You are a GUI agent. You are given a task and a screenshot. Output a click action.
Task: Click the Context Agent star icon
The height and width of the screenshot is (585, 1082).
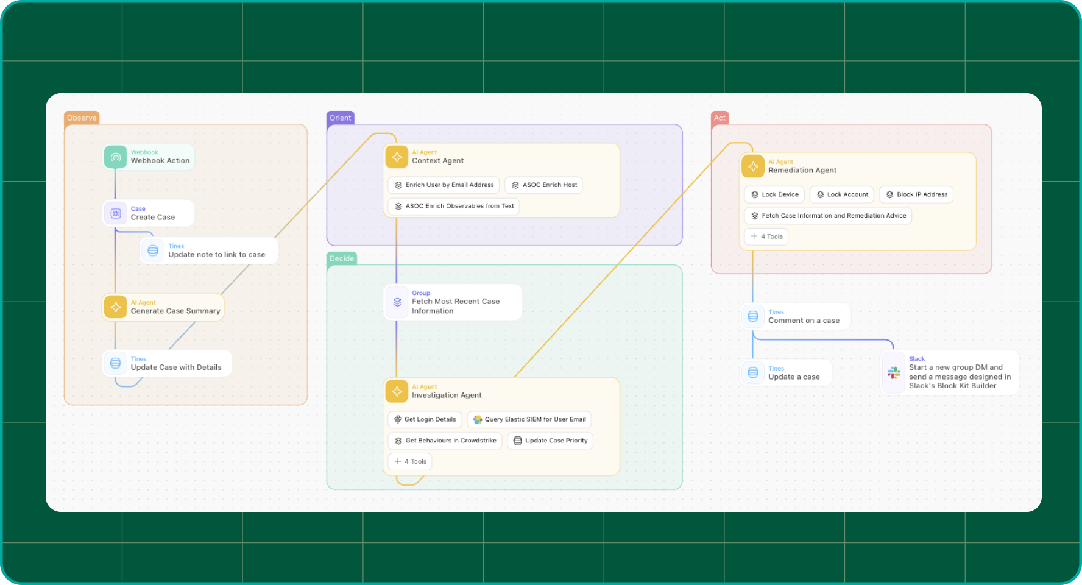397,157
